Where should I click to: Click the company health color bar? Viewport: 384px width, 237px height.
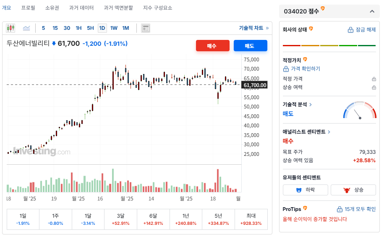329,45
